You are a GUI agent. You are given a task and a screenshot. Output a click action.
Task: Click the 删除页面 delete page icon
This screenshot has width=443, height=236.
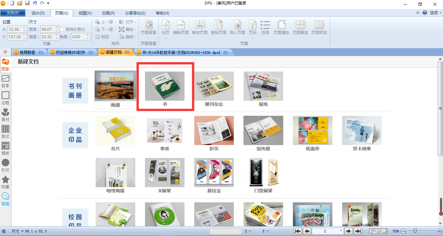pyautogui.click(x=181, y=27)
